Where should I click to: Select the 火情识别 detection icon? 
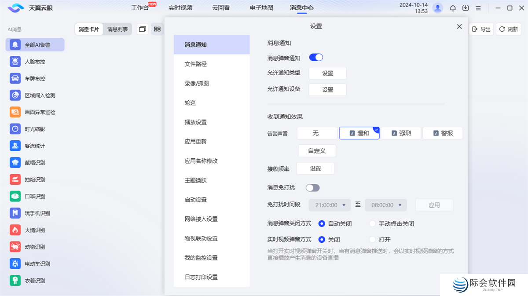coord(15,230)
